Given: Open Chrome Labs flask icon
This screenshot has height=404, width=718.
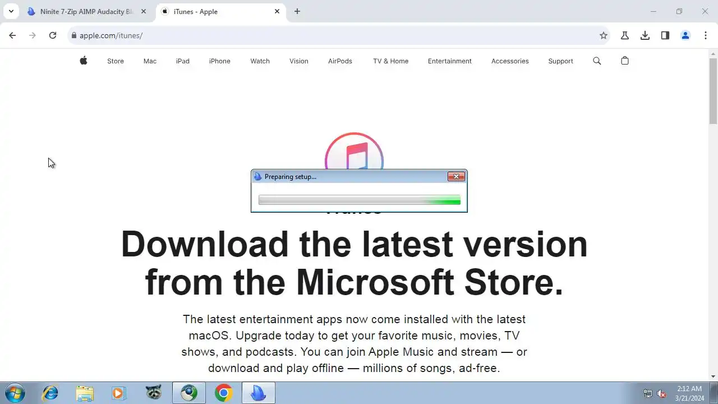Looking at the screenshot, I should click(625, 35).
